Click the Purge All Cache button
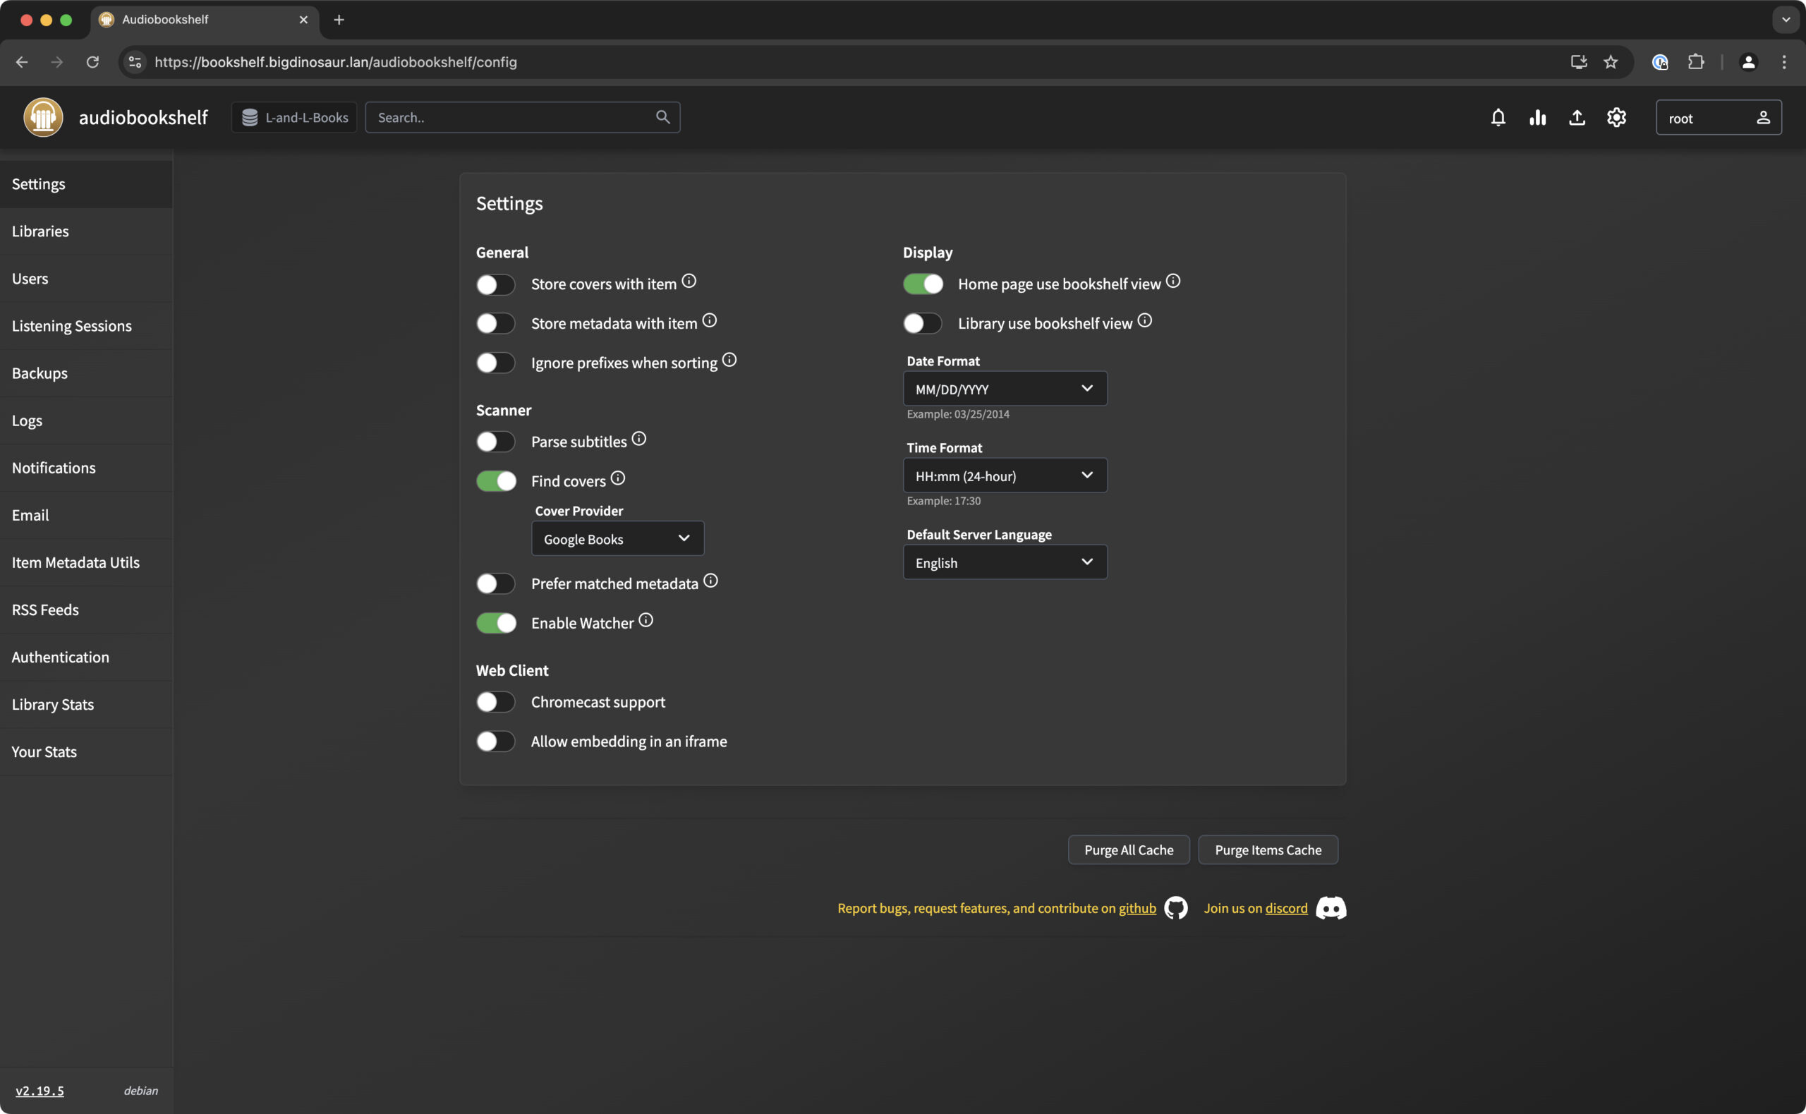 [x=1128, y=849]
